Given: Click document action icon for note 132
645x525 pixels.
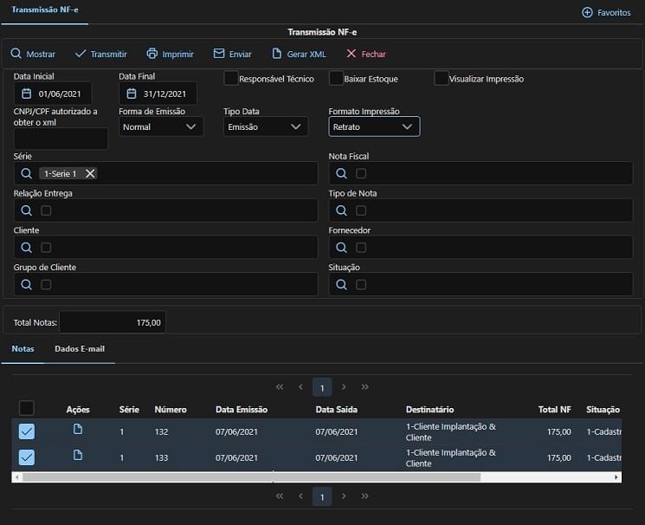Looking at the screenshot, I should [x=78, y=430].
